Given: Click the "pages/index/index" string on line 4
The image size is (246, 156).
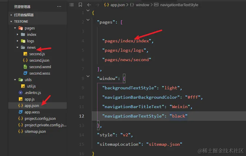Looking at the screenshot, I should point(127,41).
